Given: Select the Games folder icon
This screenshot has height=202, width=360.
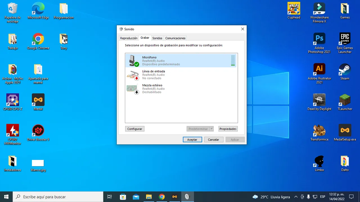Looking at the screenshot, I should tap(345, 11).
